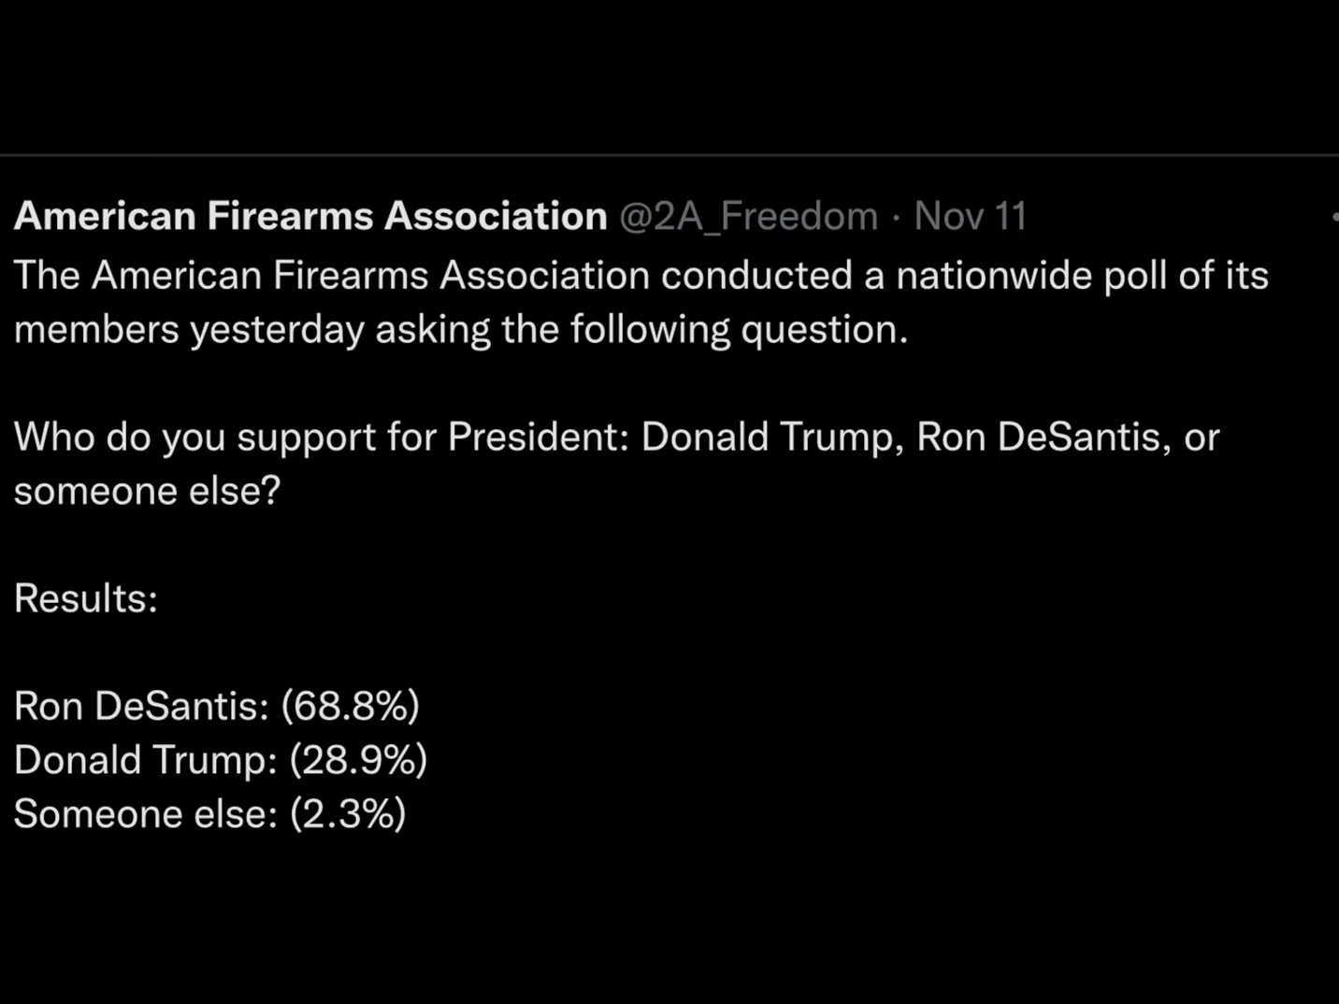The height and width of the screenshot is (1004, 1339).
Task: Click the 'Results:' heading text
Action: (x=86, y=598)
